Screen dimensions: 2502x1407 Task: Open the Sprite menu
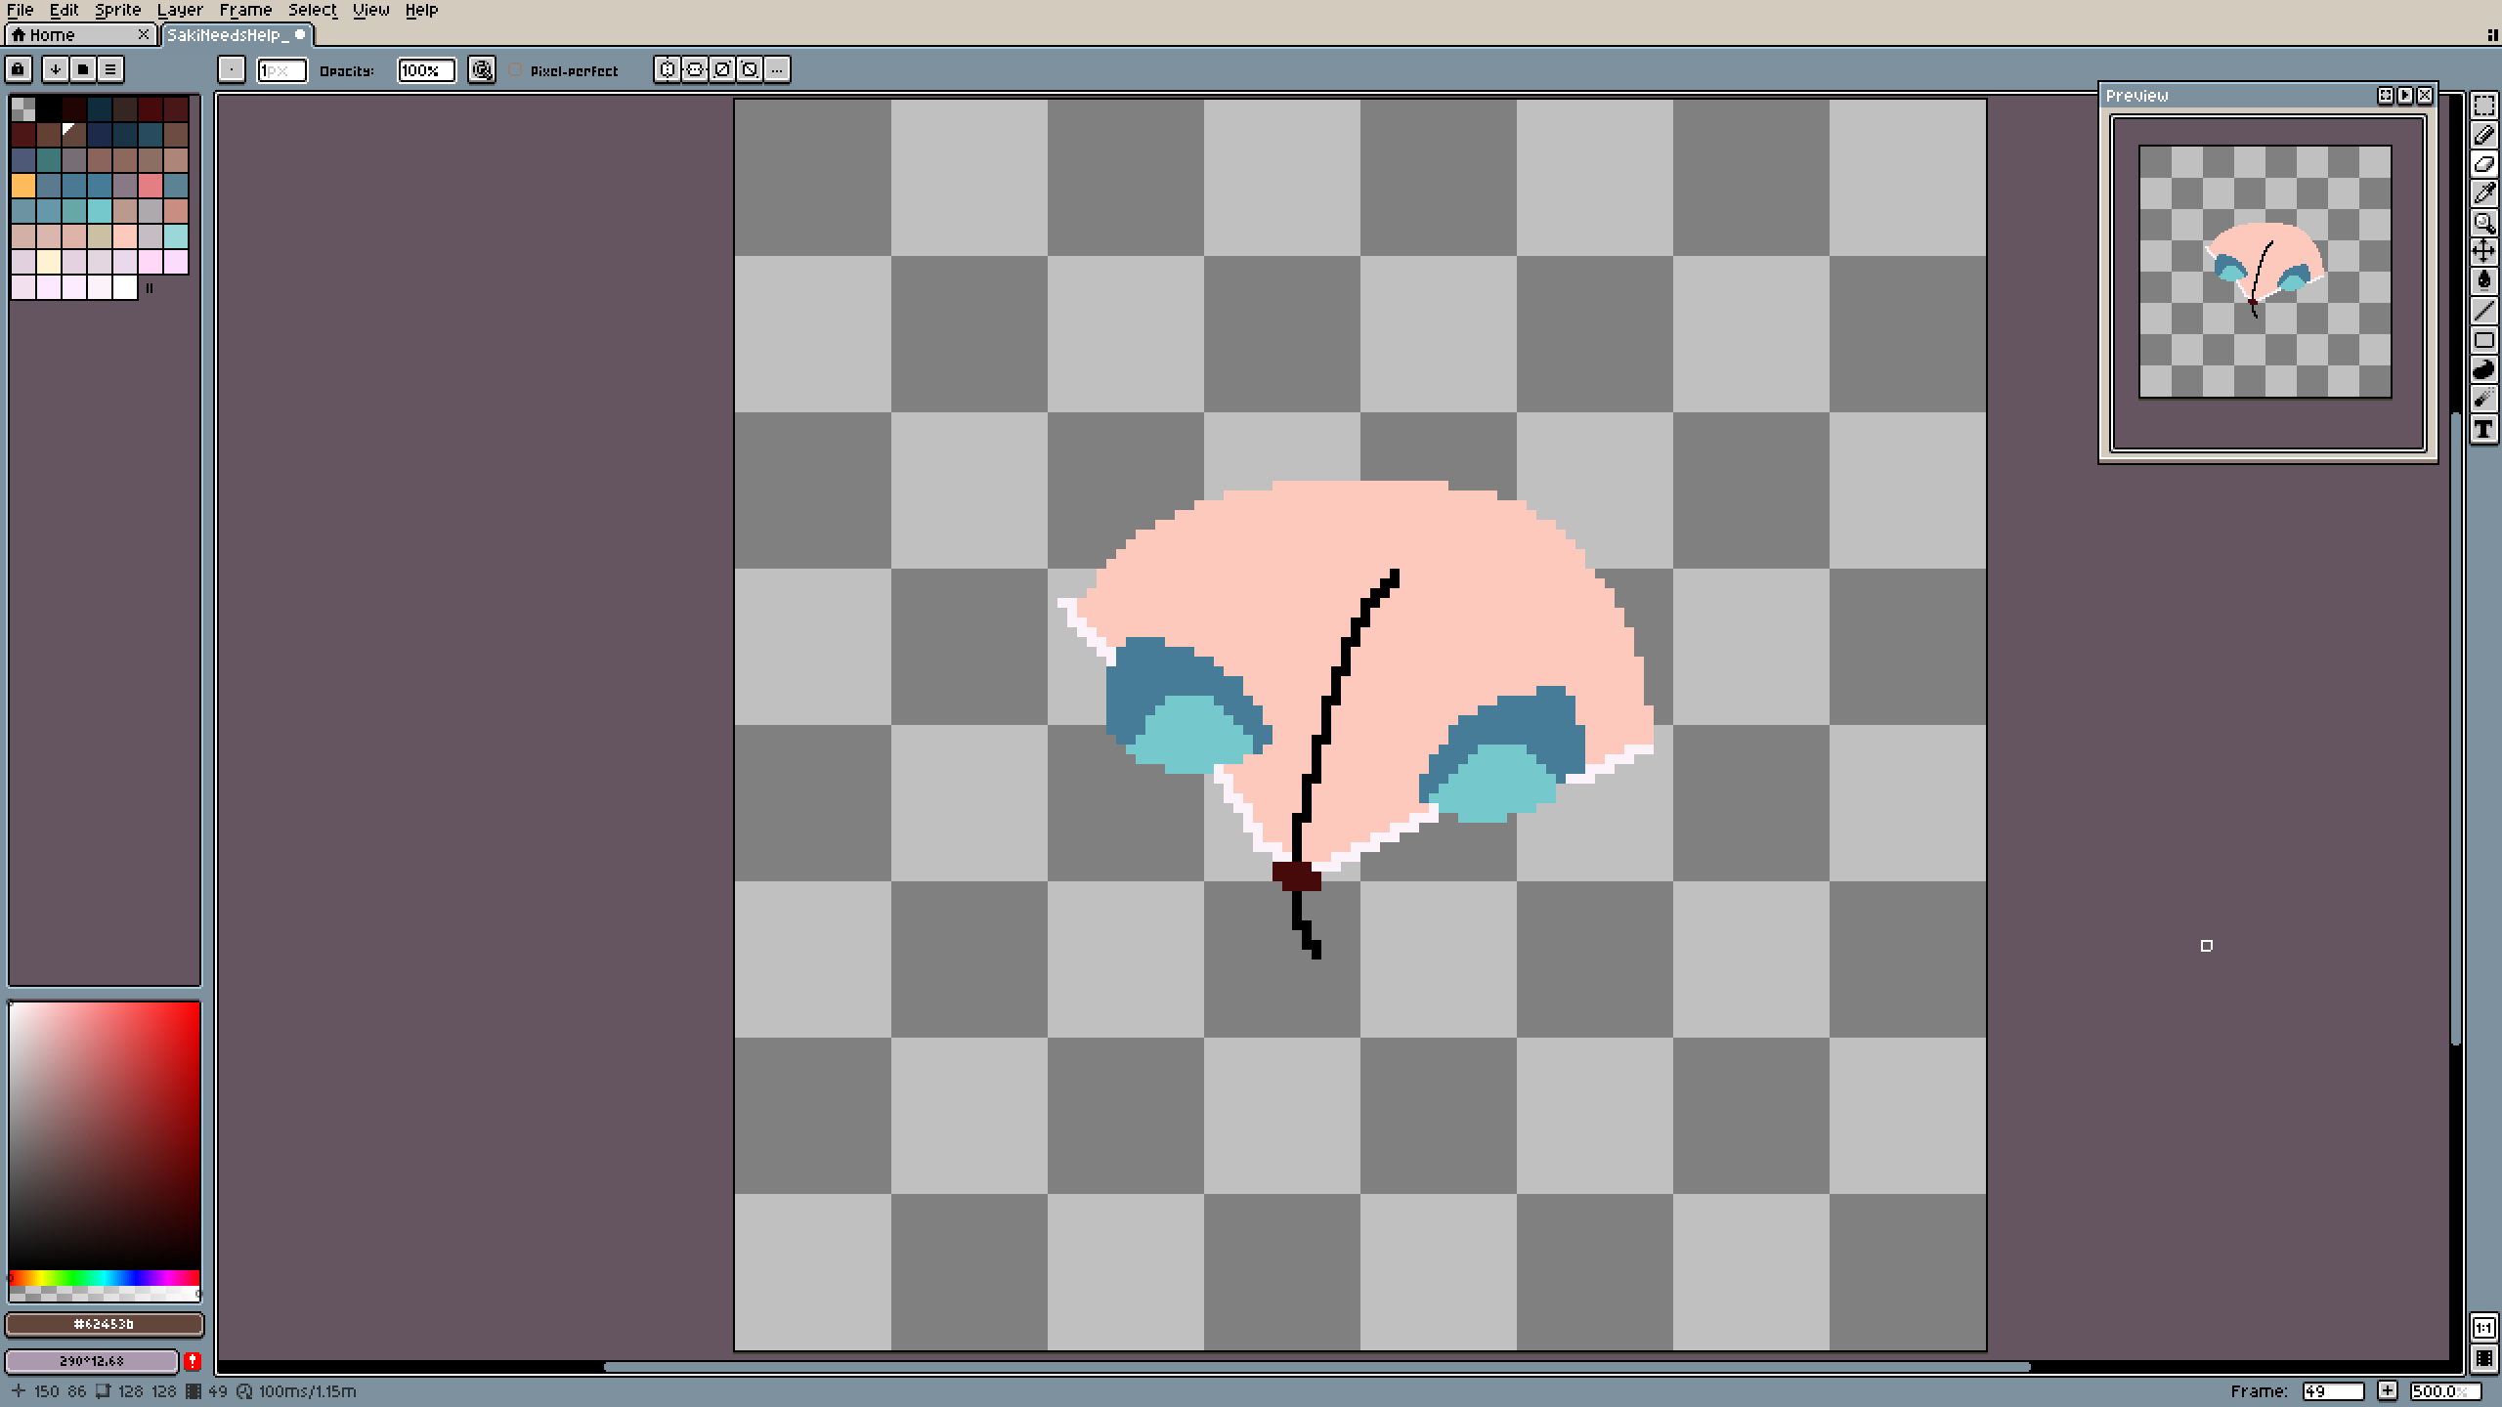coord(118,10)
